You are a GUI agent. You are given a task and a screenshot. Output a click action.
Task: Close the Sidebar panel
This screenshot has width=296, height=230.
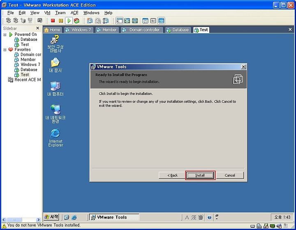(x=38, y=28)
